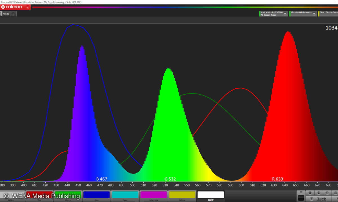Expand the Calman menu dropdown arrow
The height and width of the screenshot is (202, 338).
tap(28, 7)
